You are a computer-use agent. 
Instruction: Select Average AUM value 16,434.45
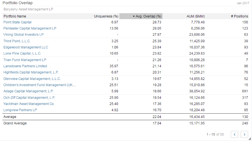[x=197, y=117]
